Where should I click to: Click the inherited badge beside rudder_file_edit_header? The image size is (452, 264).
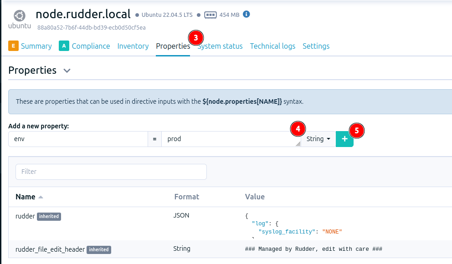point(98,249)
